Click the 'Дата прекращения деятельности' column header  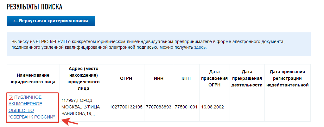pyautogui.click(x=247, y=79)
